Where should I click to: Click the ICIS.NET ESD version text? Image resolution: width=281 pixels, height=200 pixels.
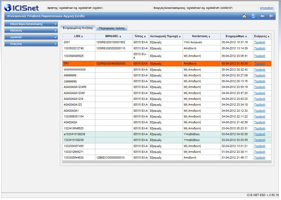(262, 195)
